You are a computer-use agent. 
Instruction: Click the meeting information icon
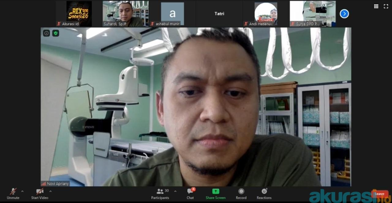pos(46,33)
